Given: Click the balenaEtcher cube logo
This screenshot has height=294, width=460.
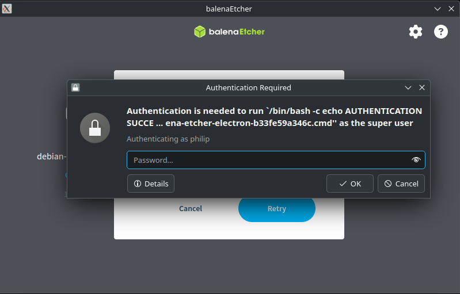Looking at the screenshot, I should click(200, 32).
